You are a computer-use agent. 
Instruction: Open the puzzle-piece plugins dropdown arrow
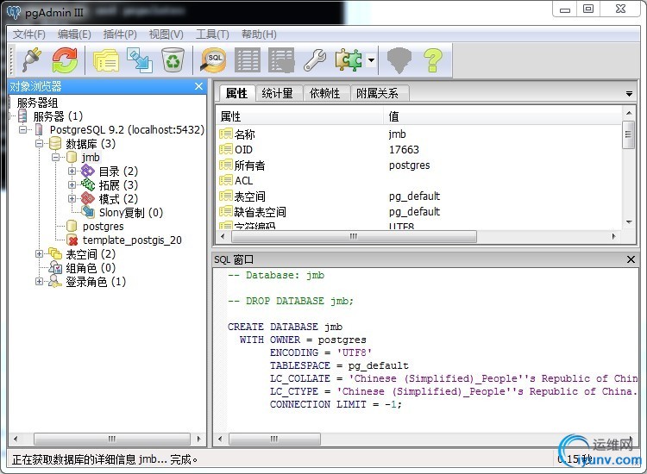click(371, 60)
